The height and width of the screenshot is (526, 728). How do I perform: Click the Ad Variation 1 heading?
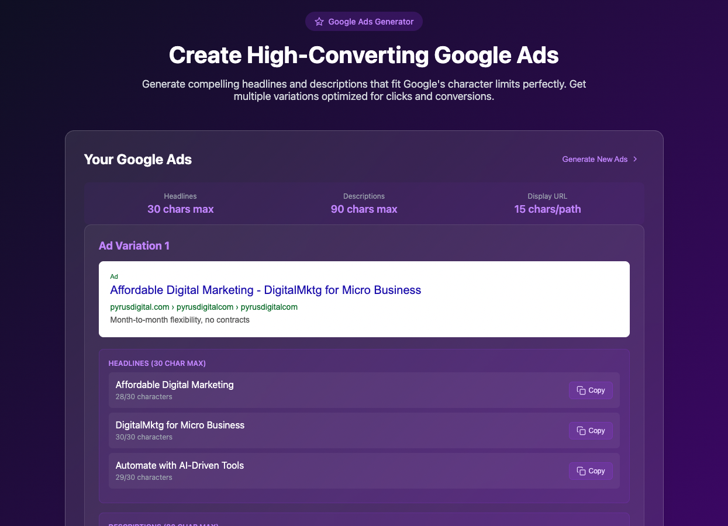134,245
